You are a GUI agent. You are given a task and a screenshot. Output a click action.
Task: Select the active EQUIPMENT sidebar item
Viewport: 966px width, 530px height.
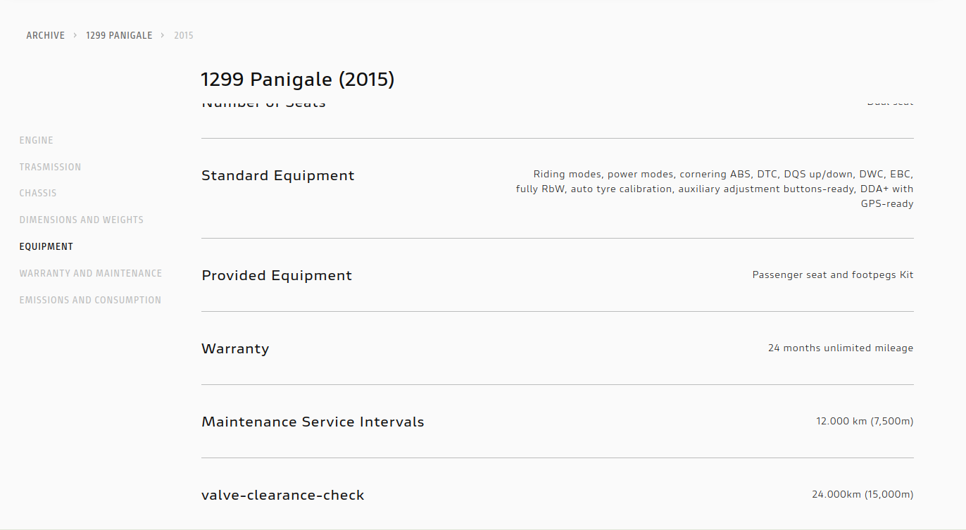pyautogui.click(x=46, y=246)
